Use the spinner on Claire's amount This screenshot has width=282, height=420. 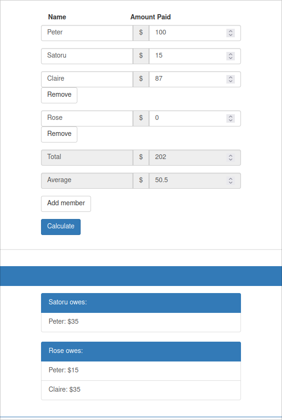231,79
